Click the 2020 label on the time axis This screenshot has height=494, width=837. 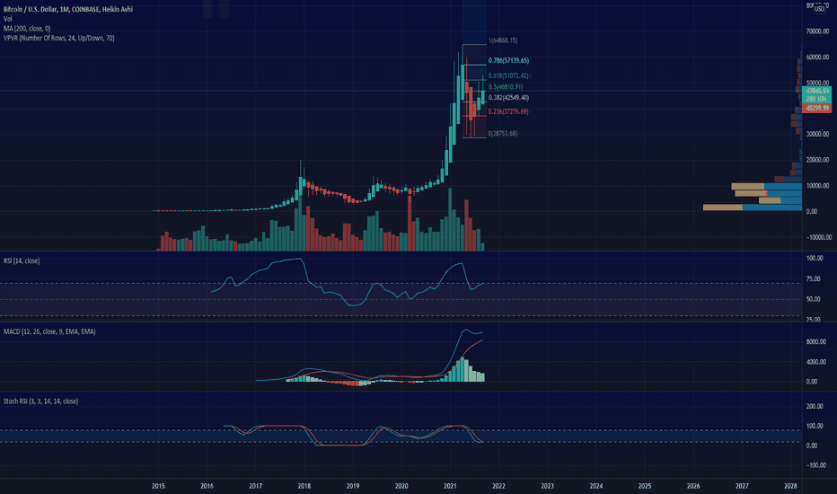(401, 486)
